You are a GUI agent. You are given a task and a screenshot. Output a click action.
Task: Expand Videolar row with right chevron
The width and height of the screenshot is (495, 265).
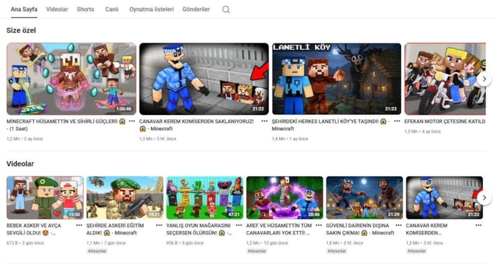[x=484, y=198]
